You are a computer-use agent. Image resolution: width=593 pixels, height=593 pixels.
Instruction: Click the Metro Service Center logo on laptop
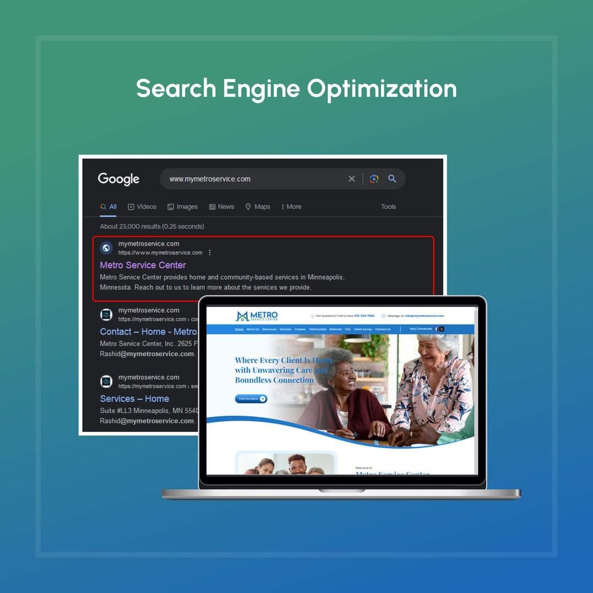pos(256,316)
